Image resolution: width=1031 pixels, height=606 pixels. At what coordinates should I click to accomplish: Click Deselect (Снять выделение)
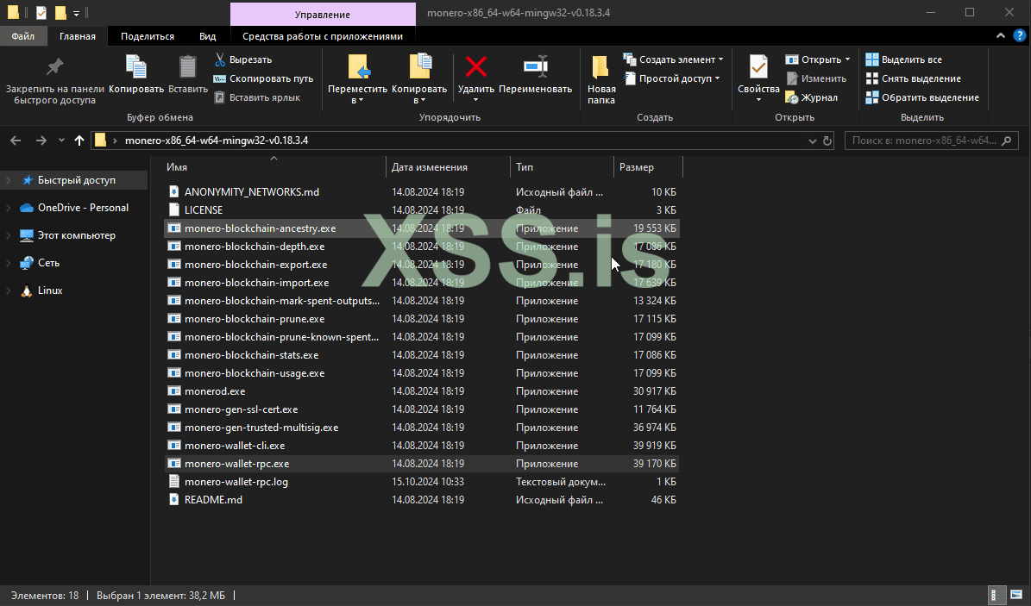(x=914, y=78)
